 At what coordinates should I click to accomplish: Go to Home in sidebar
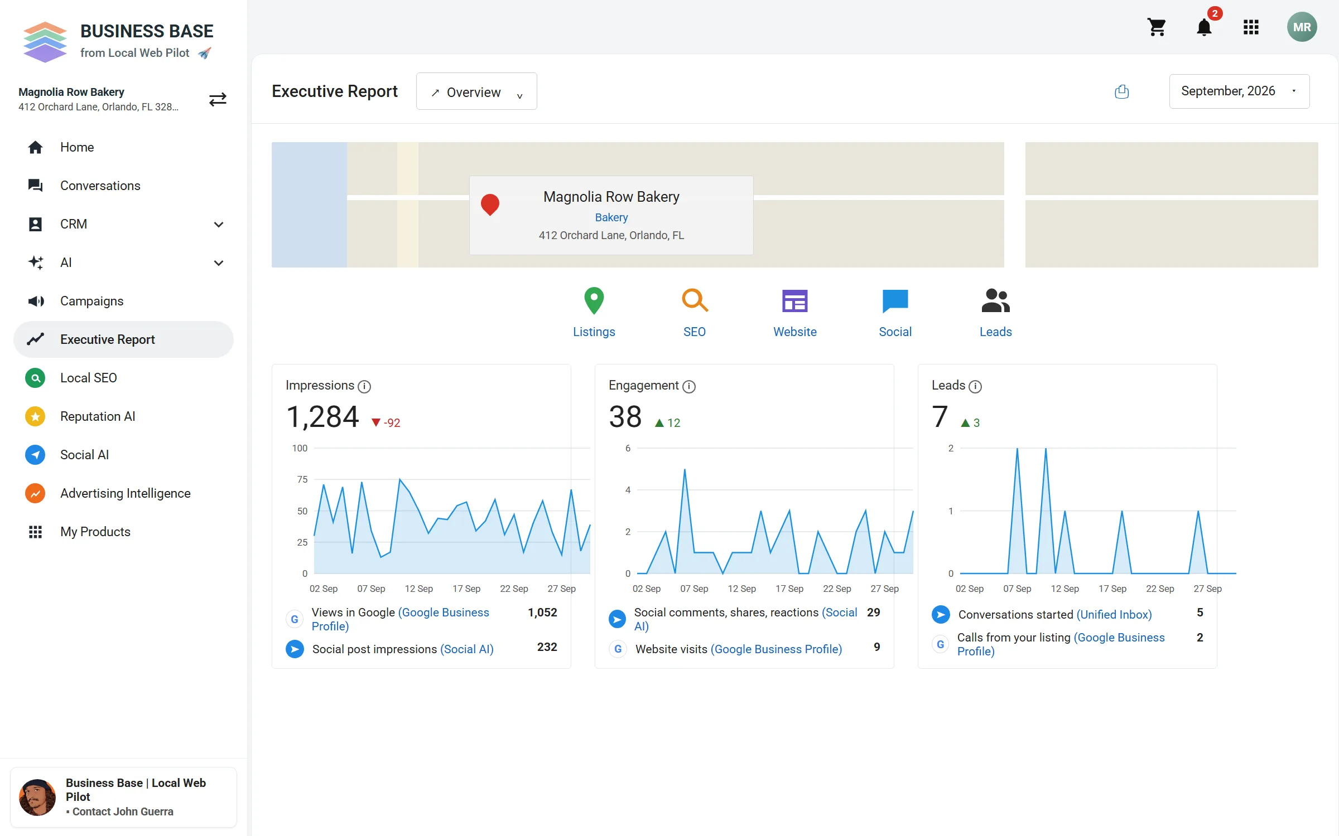pos(123,147)
